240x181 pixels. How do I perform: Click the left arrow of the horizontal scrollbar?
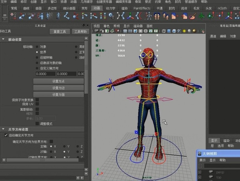coord(4,160)
